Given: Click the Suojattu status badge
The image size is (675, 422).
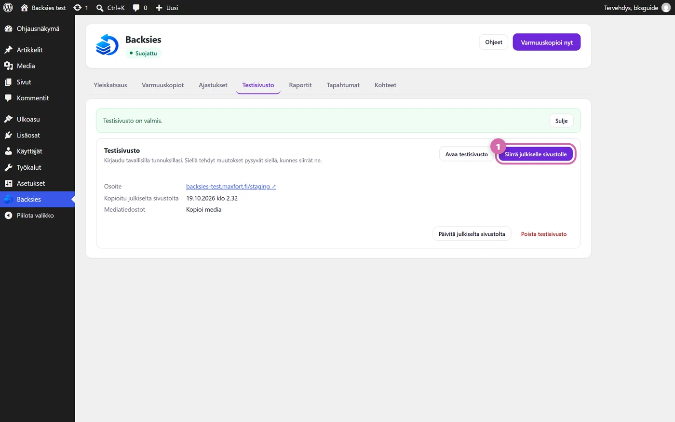Looking at the screenshot, I should tap(143, 53).
